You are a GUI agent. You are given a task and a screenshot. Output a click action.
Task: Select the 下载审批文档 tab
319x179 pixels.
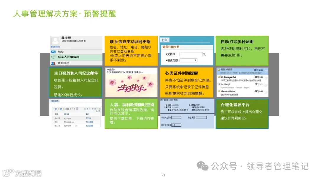[x=55, y=101]
